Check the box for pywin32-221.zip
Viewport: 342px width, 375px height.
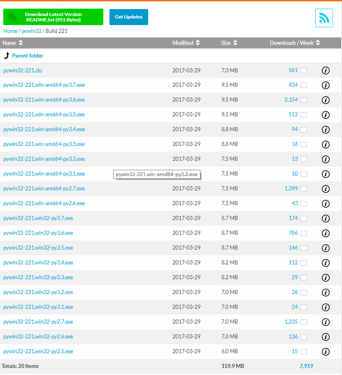[304, 71]
